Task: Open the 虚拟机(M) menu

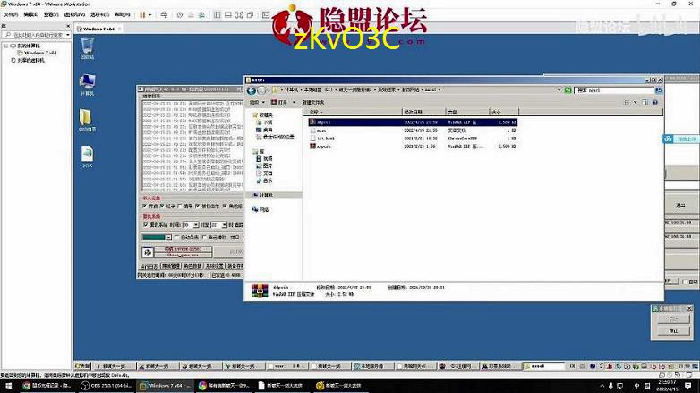Action: [74, 14]
